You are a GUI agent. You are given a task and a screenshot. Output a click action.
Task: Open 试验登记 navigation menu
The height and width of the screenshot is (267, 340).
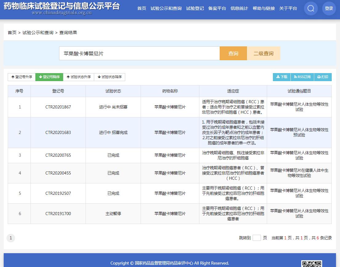[x=195, y=8]
